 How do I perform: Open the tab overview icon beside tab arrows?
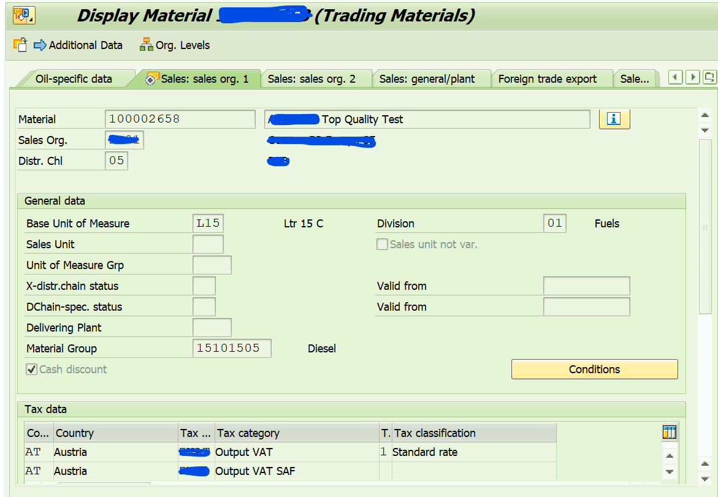709,77
